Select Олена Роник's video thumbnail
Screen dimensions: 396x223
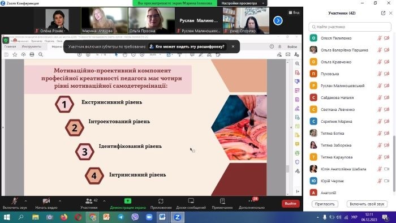point(57,20)
